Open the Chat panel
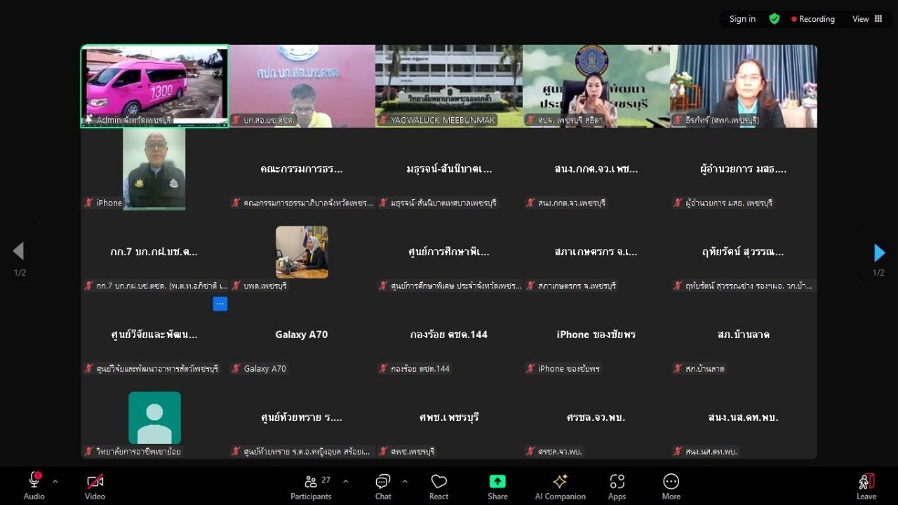The height and width of the screenshot is (505, 898). coord(383,482)
